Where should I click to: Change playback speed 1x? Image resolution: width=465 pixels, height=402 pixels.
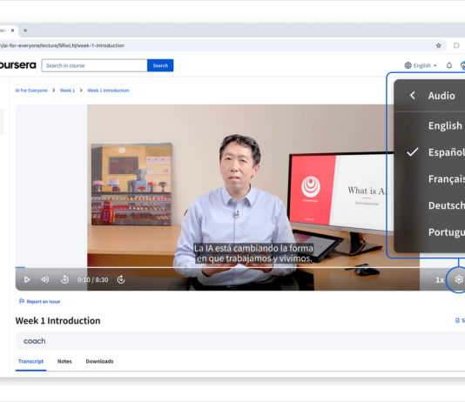pyautogui.click(x=440, y=280)
